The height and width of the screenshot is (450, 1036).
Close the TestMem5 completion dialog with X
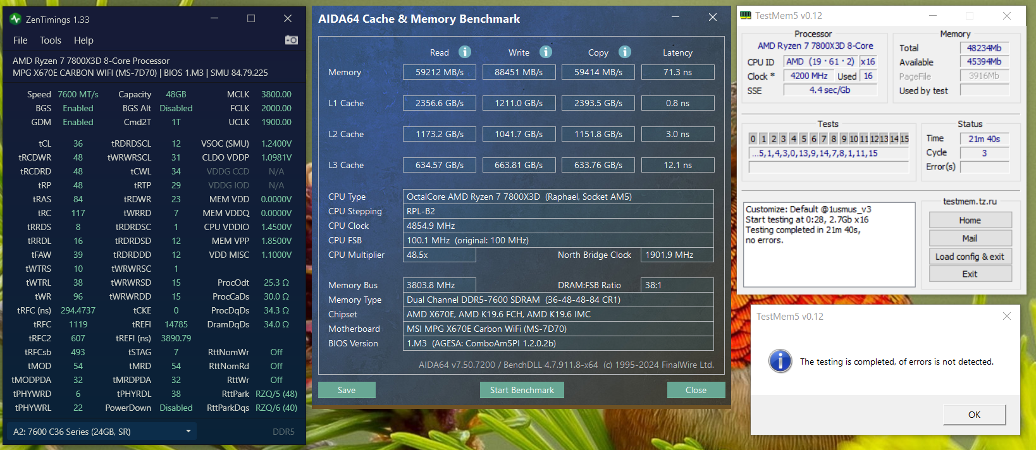1006,316
